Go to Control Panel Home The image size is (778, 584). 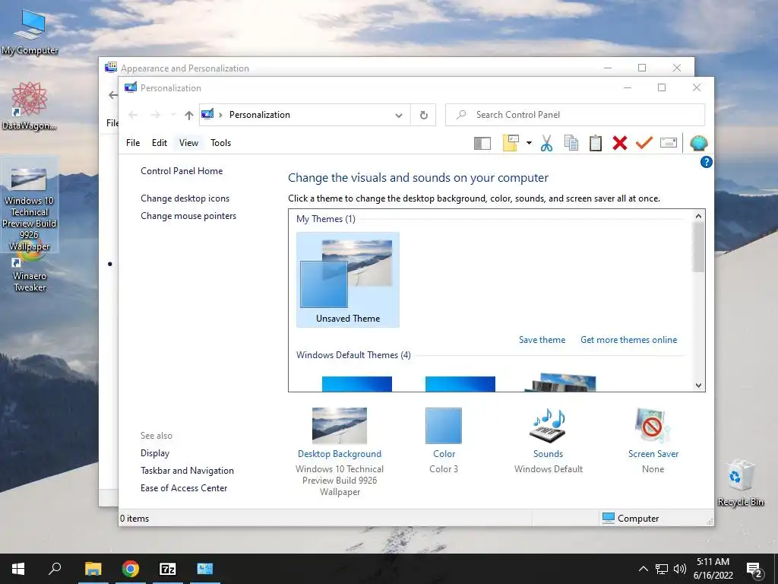point(182,171)
